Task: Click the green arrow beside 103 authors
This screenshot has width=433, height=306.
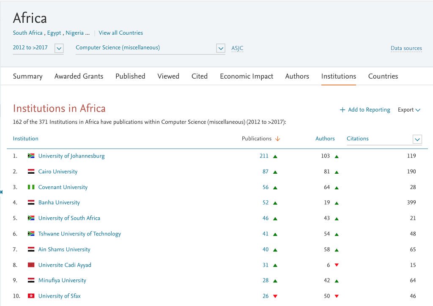Action: click(337, 156)
